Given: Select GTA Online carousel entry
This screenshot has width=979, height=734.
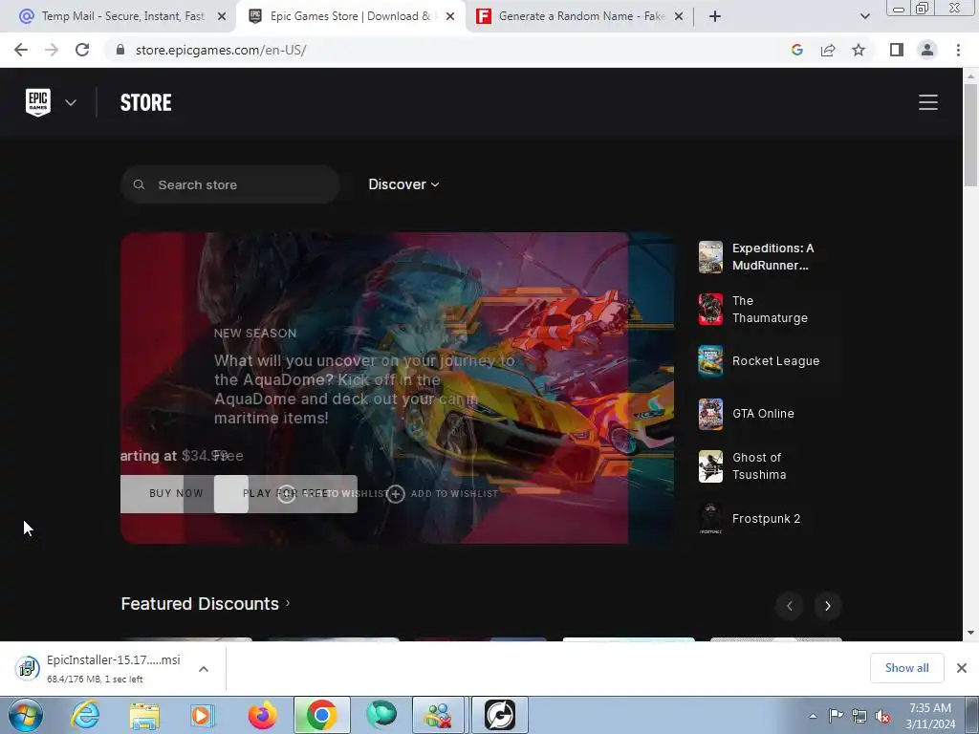Looking at the screenshot, I should [770, 414].
